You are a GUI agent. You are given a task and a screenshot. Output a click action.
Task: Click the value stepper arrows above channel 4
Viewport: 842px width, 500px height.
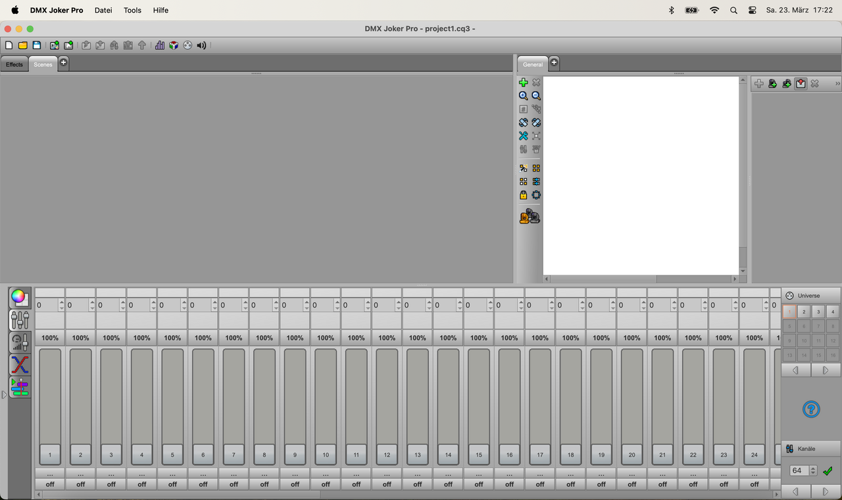click(153, 305)
